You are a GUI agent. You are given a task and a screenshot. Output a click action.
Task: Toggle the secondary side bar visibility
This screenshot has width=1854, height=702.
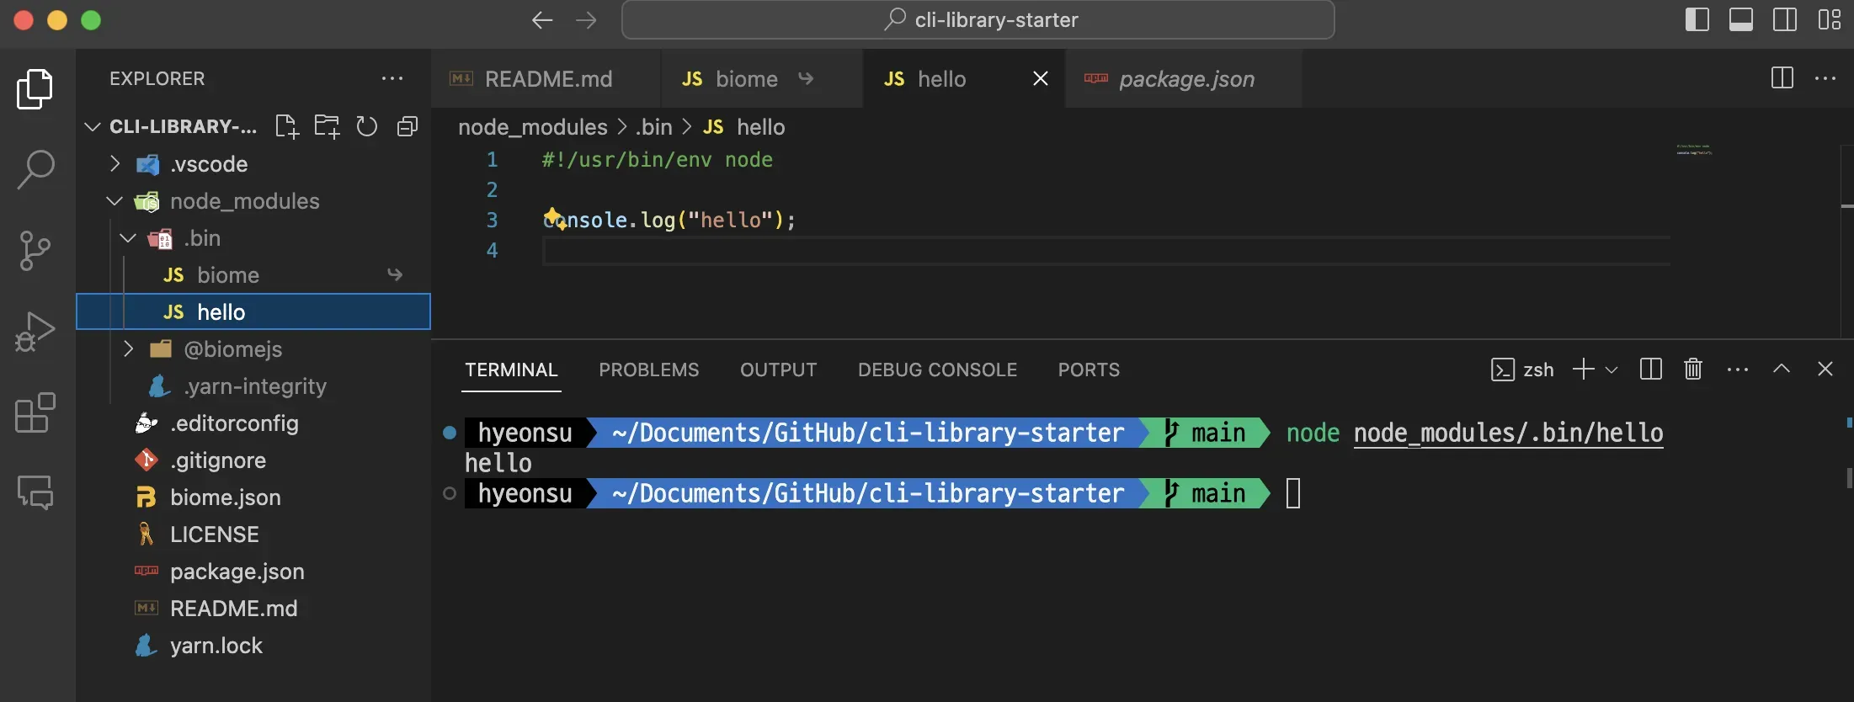coord(1784,19)
